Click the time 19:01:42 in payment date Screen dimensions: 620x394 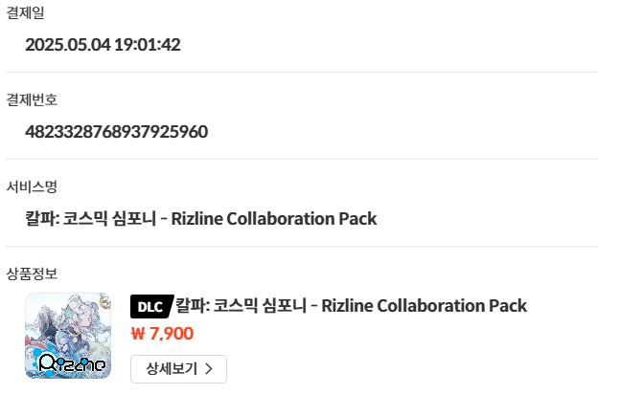148,44
